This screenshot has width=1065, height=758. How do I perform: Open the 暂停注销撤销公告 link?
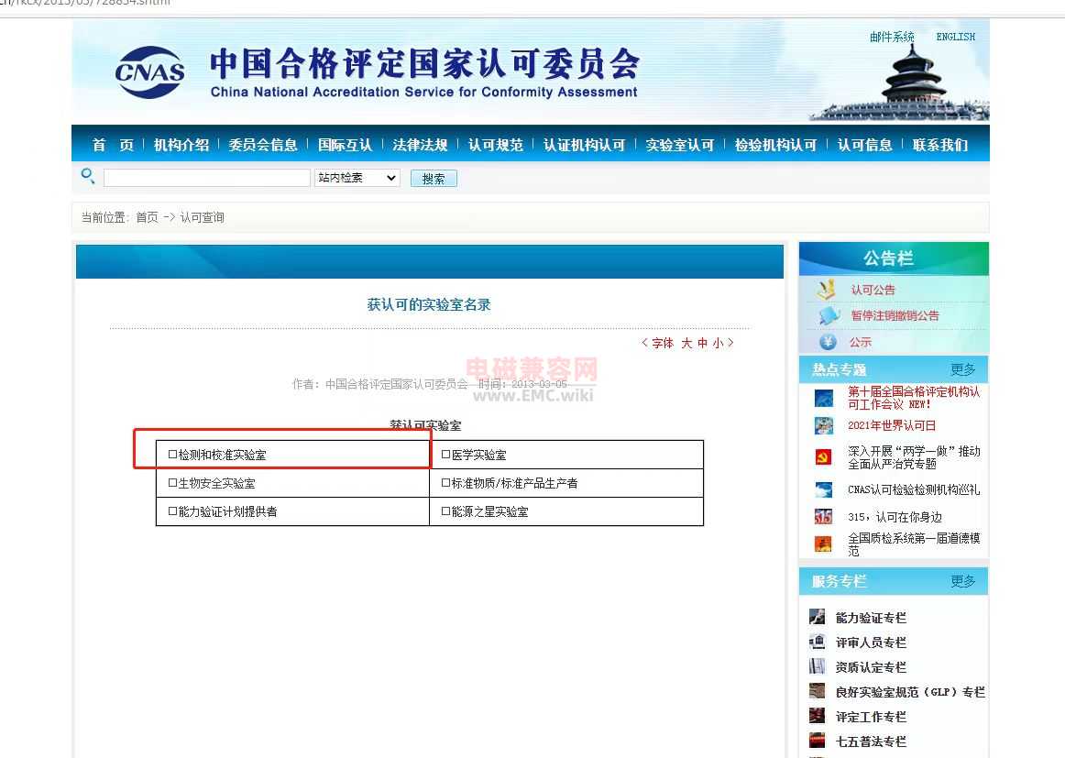pyautogui.click(x=895, y=316)
